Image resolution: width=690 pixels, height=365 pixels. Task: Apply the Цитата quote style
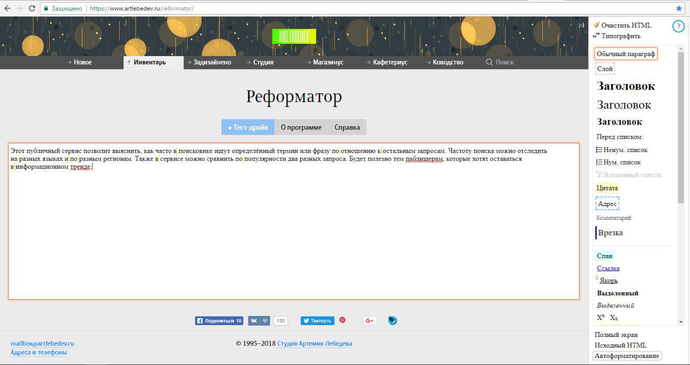(x=608, y=188)
